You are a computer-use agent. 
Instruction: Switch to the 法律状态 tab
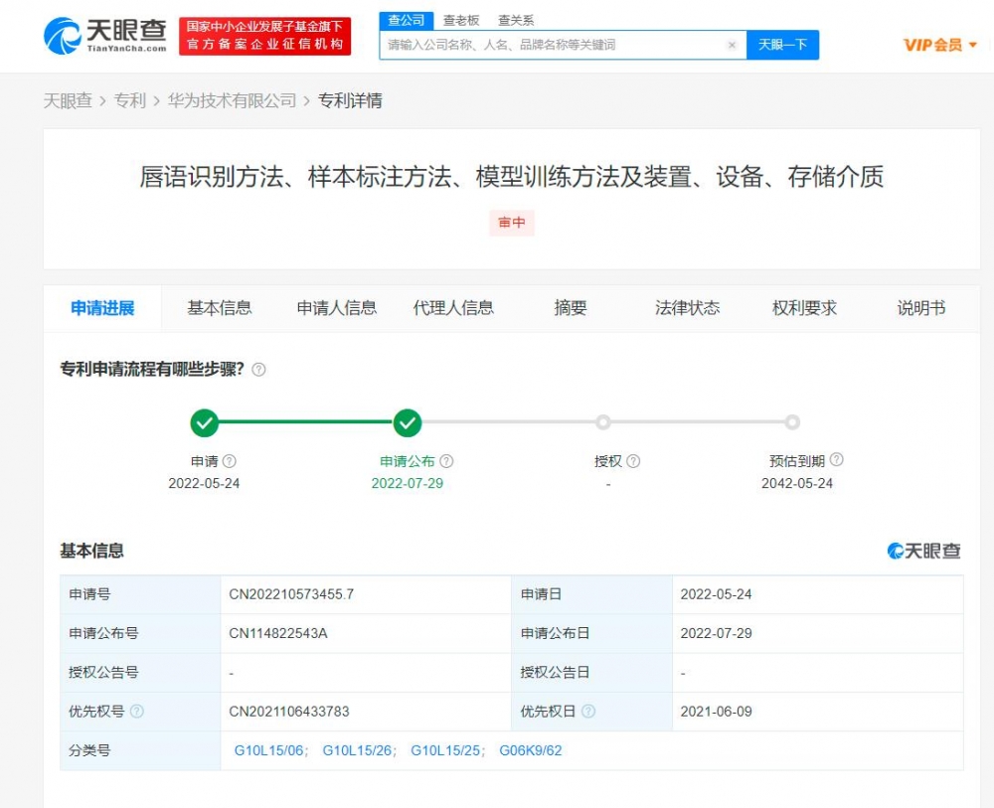click(x=687, y=308)
